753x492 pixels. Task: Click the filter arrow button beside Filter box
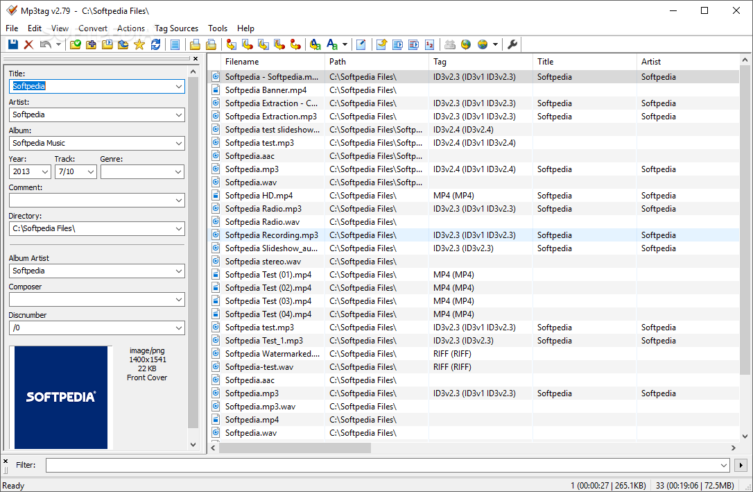tap(741, 465)
